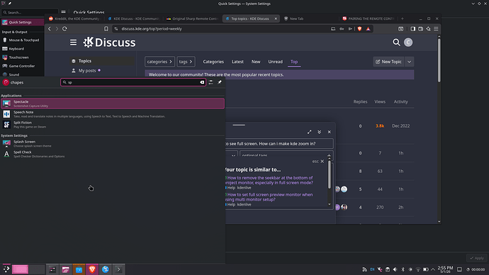The height and width of the screenshot is (275, 489).
Task: Bookmark this page in Brave
Action: coord(106,28)
